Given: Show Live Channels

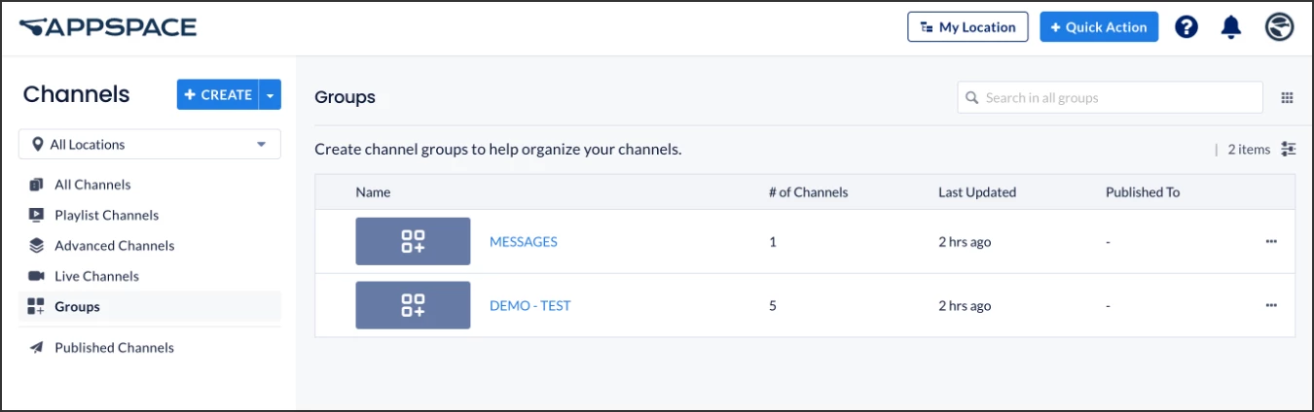Looking at the screenshot, I should (x=96, y=276).
